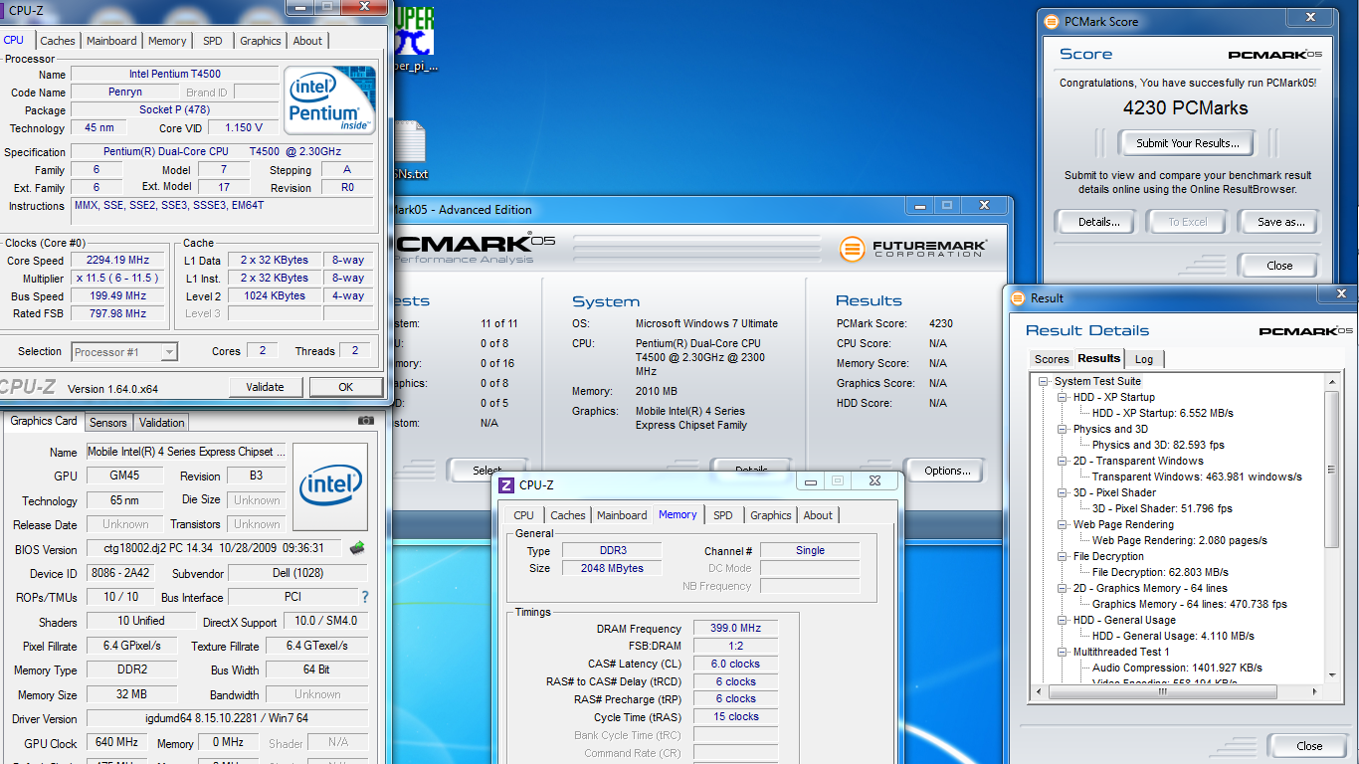Collapse the Physics and 3D node
The image size is (1359, 764).
[x=1063, y=429]
